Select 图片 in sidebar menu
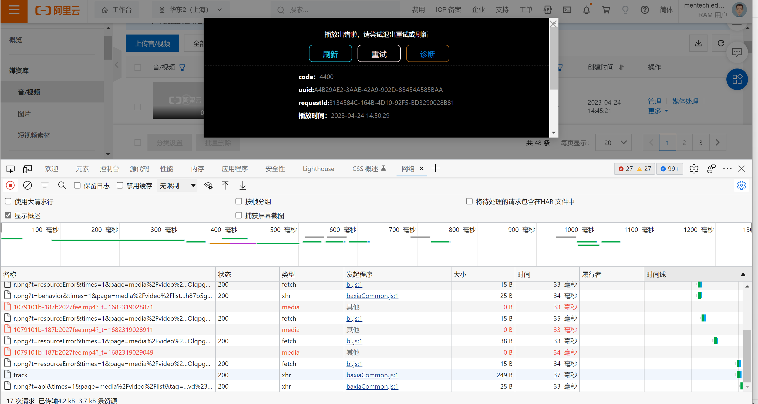Viewport: 758px width, 404px height. coord(24,114)
